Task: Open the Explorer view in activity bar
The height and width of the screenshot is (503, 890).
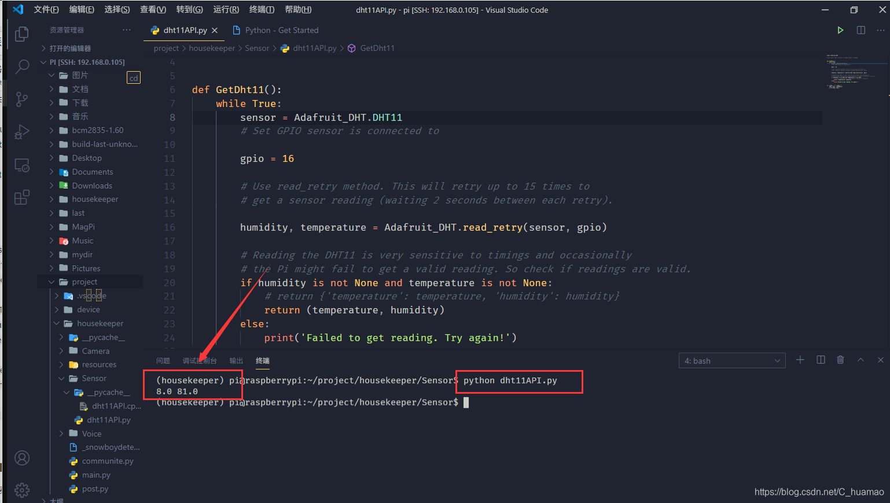Action: (22, 35)
